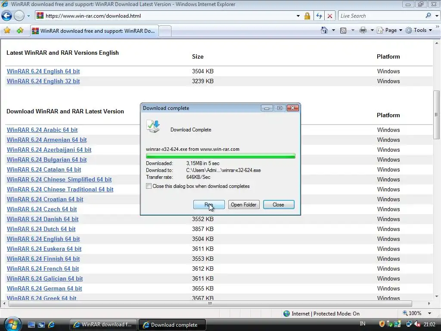Screen dimensions: 441x331
Task: Click the Internet Protected Mode status zone
Action: pos(321,314)
